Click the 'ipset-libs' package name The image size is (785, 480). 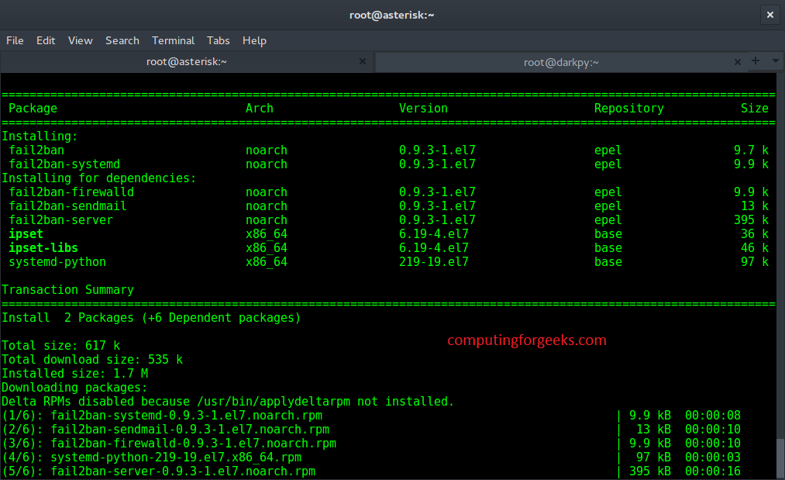[43, 248]
